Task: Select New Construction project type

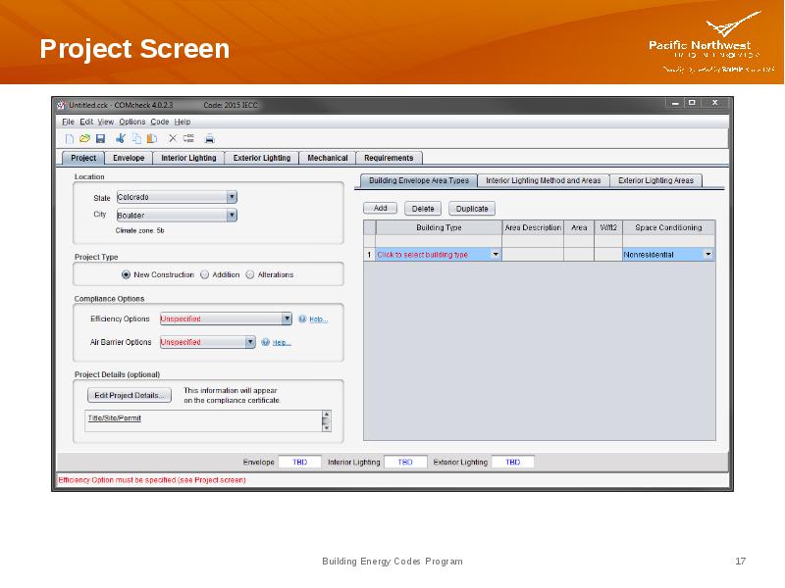Action: 126,274
